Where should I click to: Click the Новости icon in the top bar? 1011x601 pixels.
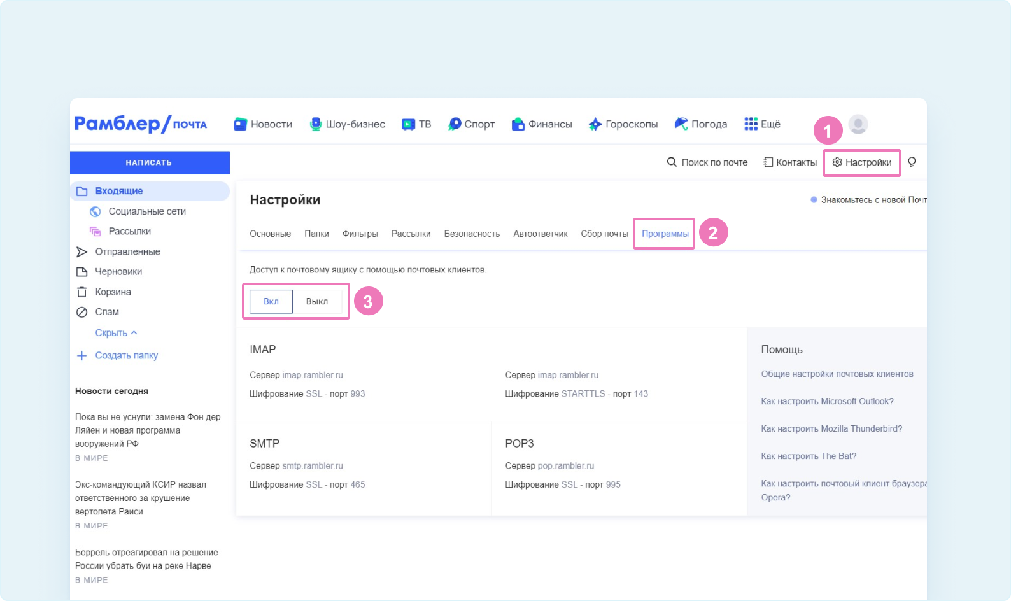[241, 124]
